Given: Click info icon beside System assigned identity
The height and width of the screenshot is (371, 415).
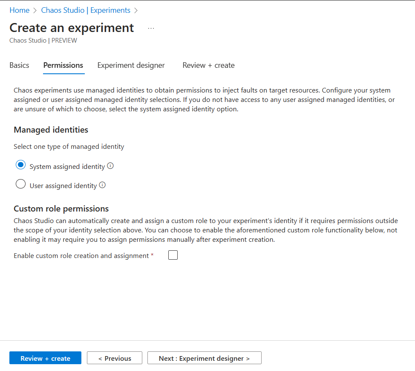Looking at the screenshot, I should 110,166.
